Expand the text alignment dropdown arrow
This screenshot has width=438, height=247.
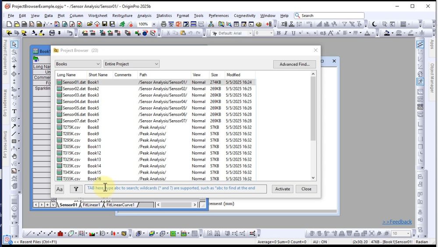click(350, 33)
